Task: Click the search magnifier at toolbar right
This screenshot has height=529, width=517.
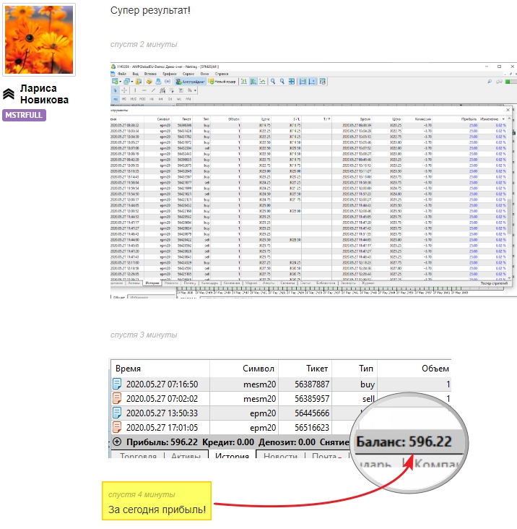Action: [x=490, y=82]
